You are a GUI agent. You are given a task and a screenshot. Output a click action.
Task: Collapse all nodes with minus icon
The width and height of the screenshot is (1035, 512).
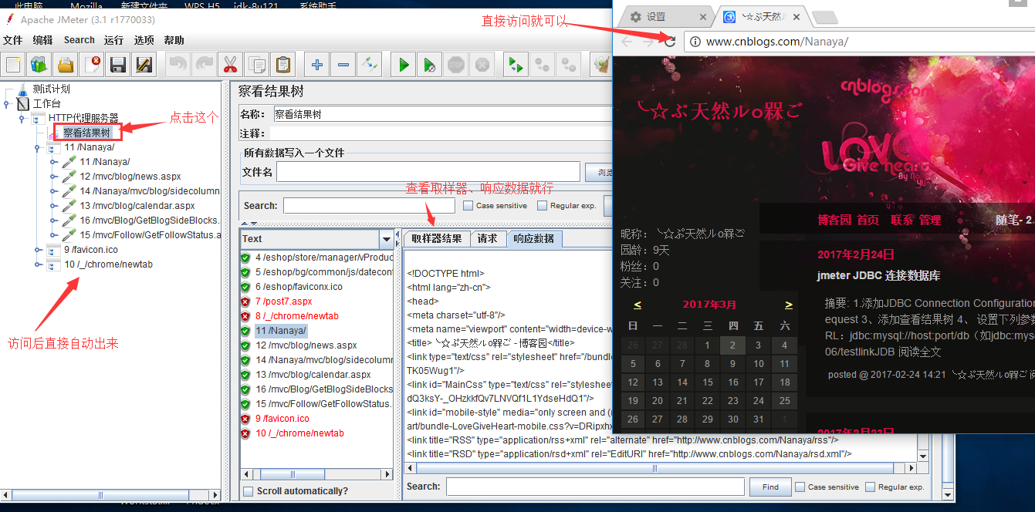tap(343, 65)
